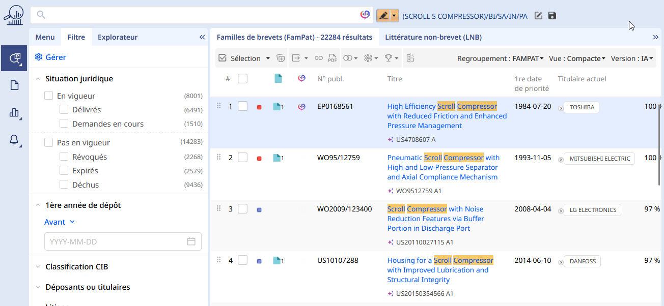
Task: Save the search with the floppy disk icon
Action: tap(552, 16)
